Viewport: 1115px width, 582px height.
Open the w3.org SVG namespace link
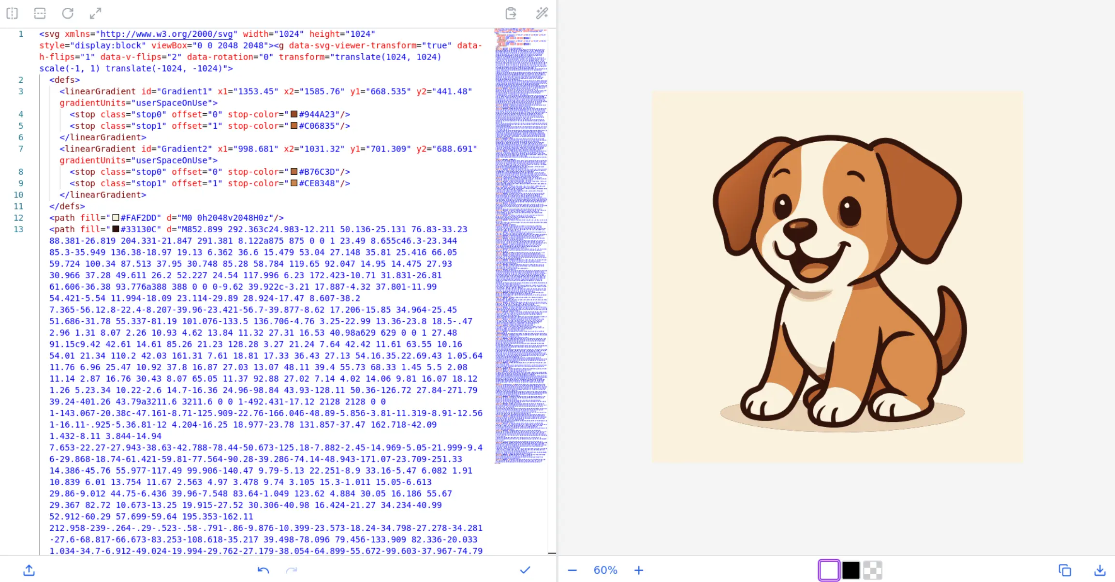pyautogui.click(x=166, y=34)
